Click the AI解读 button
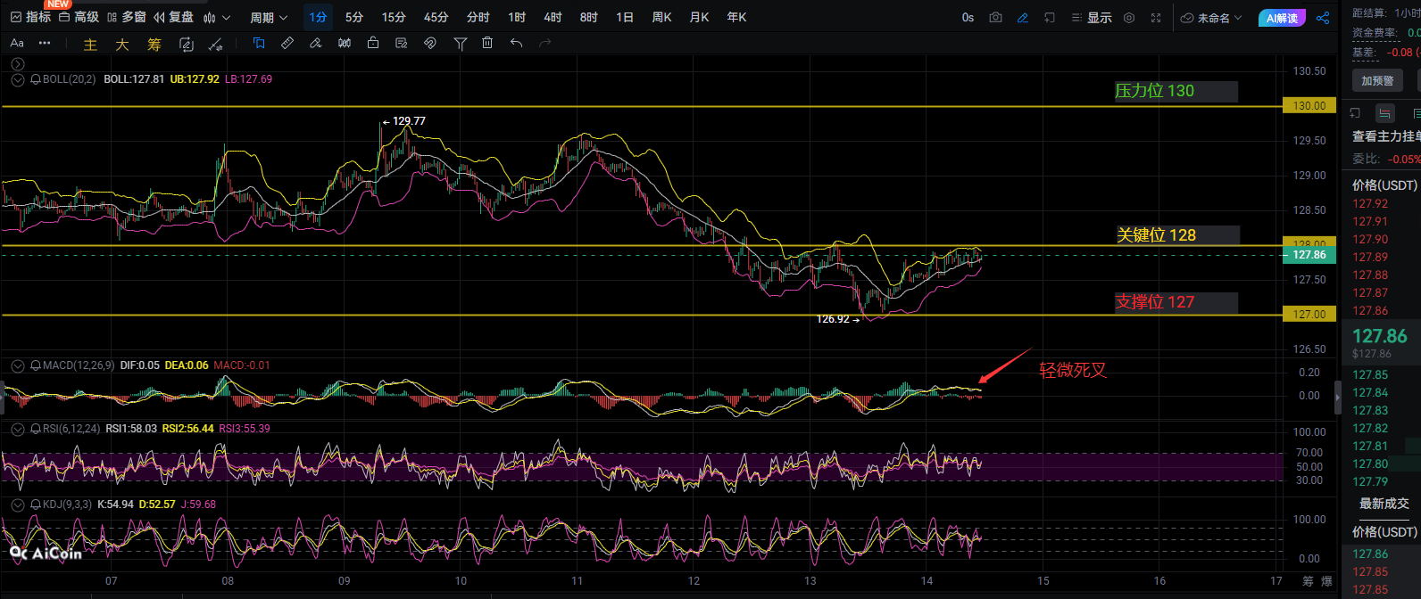Image resolution: width=1421 pixels, height=599 pixels. (1282, 18)
